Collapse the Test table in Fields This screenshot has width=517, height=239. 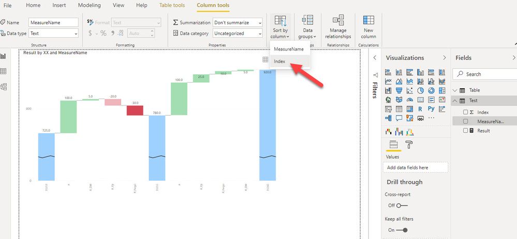point(455,101)
